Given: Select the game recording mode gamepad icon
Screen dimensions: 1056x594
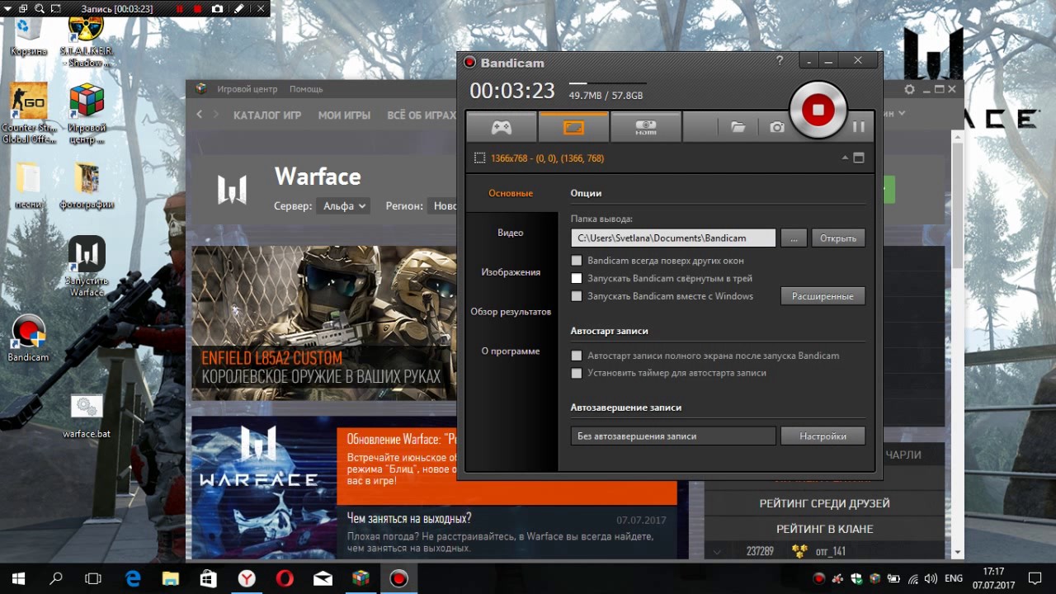Looking at the screenshot, I should pos(502,127).
